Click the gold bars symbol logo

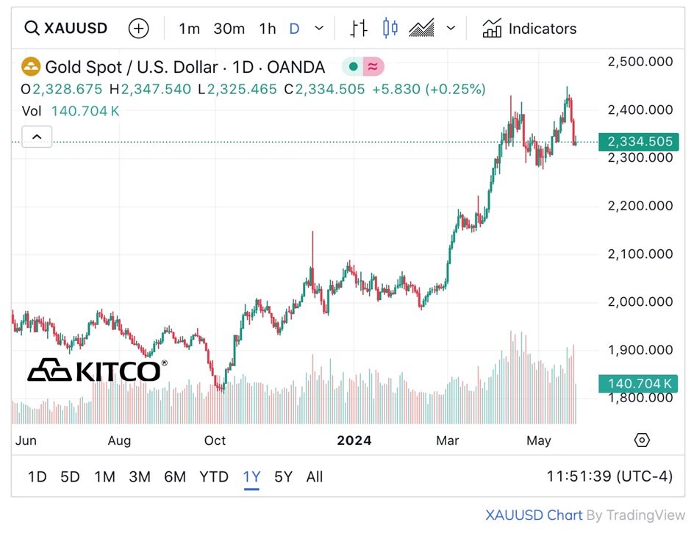click(x=30, y=67)
